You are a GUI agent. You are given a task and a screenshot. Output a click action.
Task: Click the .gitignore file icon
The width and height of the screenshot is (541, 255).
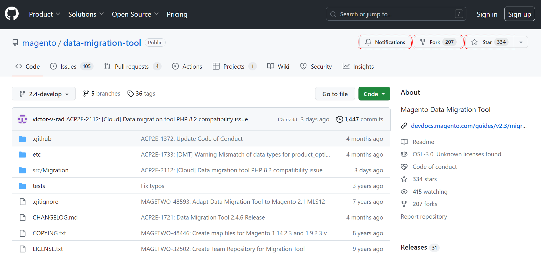click(x=22, y=202)
